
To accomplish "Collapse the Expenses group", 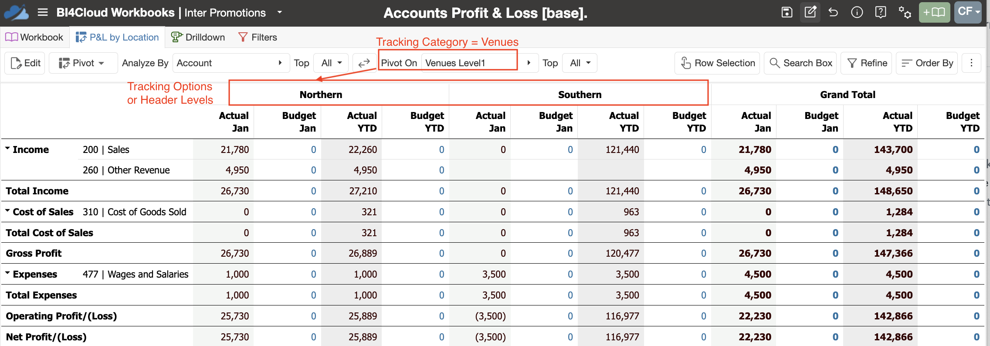I will pyautogui.click(x=7, y=273).
